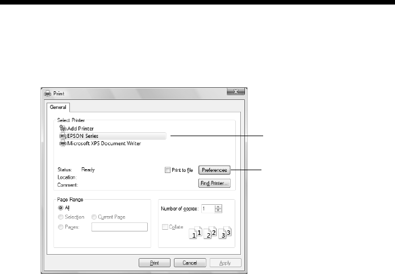
Task: Click the Pages range text field
Action: click(x=120, y=227)
